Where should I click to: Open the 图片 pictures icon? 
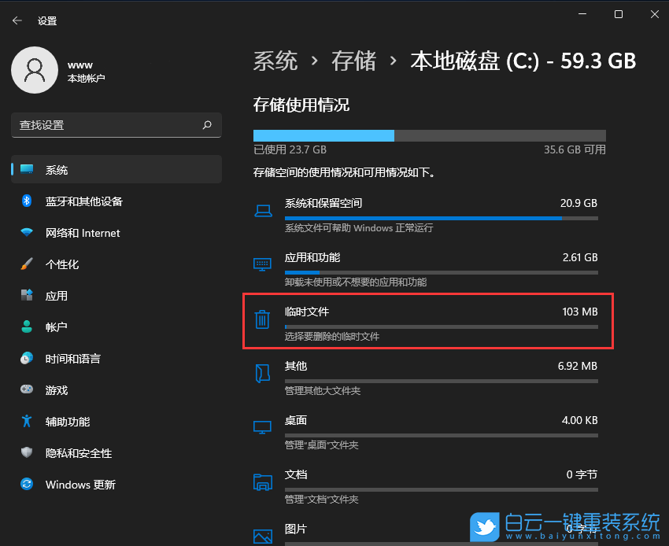click(x=262, y=536)
